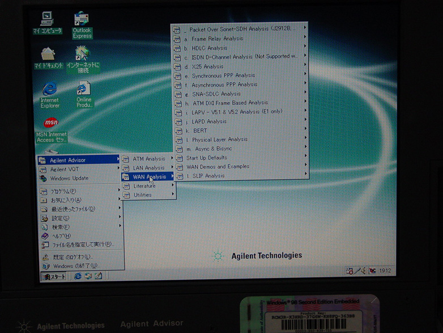Expand the arrow beside Agilent VQT
443x333 pixels.
[118, 168]
